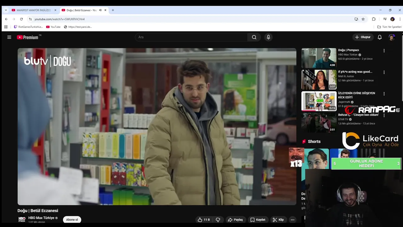Open the media controls toolbar icon
This screenshot has width=403, height=227.
[385, 19]
